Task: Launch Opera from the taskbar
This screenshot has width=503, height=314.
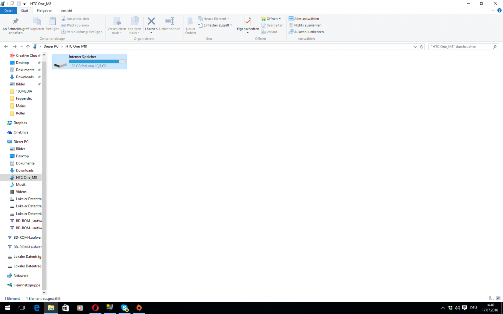Action: pos(95,308)
